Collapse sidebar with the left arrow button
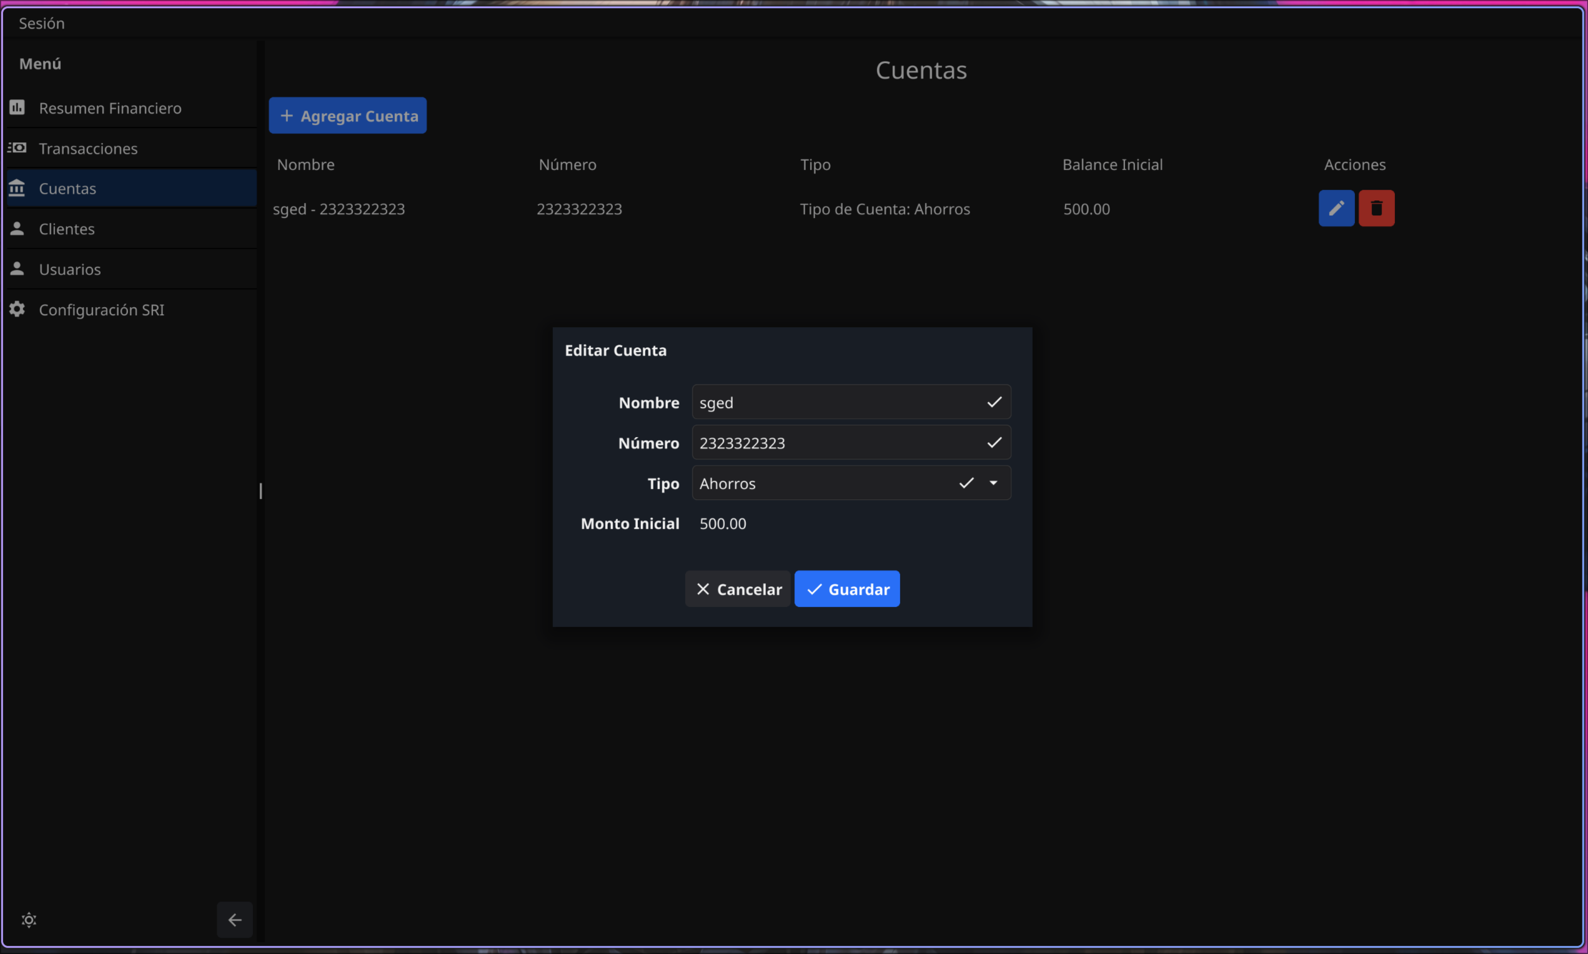This screenshot has height=954, width=1588. click(235, 919)
